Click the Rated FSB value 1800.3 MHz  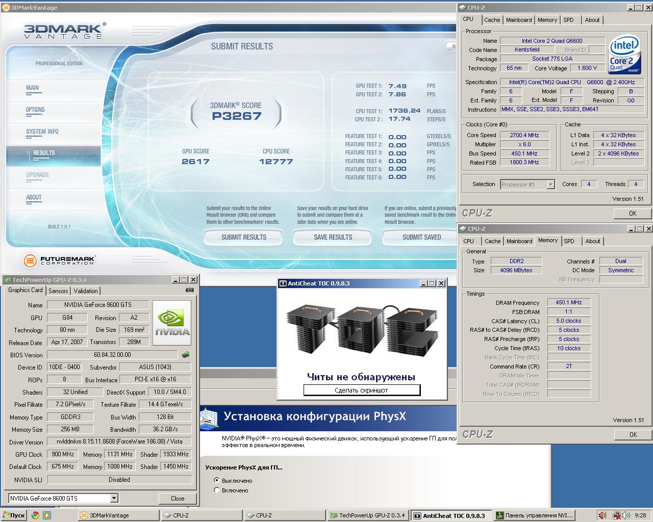pos(524,163)
